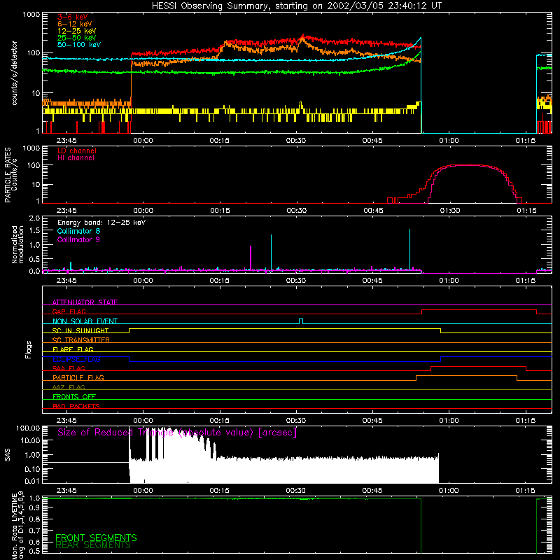Click the SC IN SUNLIGHT flag label

coord(80,330)
